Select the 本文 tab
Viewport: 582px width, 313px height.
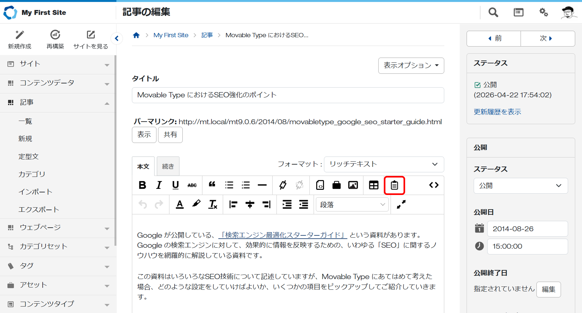click(x=143, y=166)
